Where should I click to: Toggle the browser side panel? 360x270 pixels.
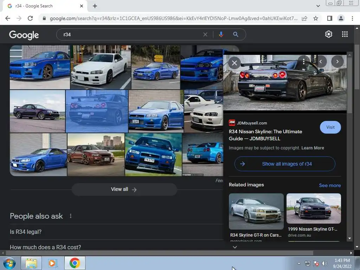pos(329,18)
